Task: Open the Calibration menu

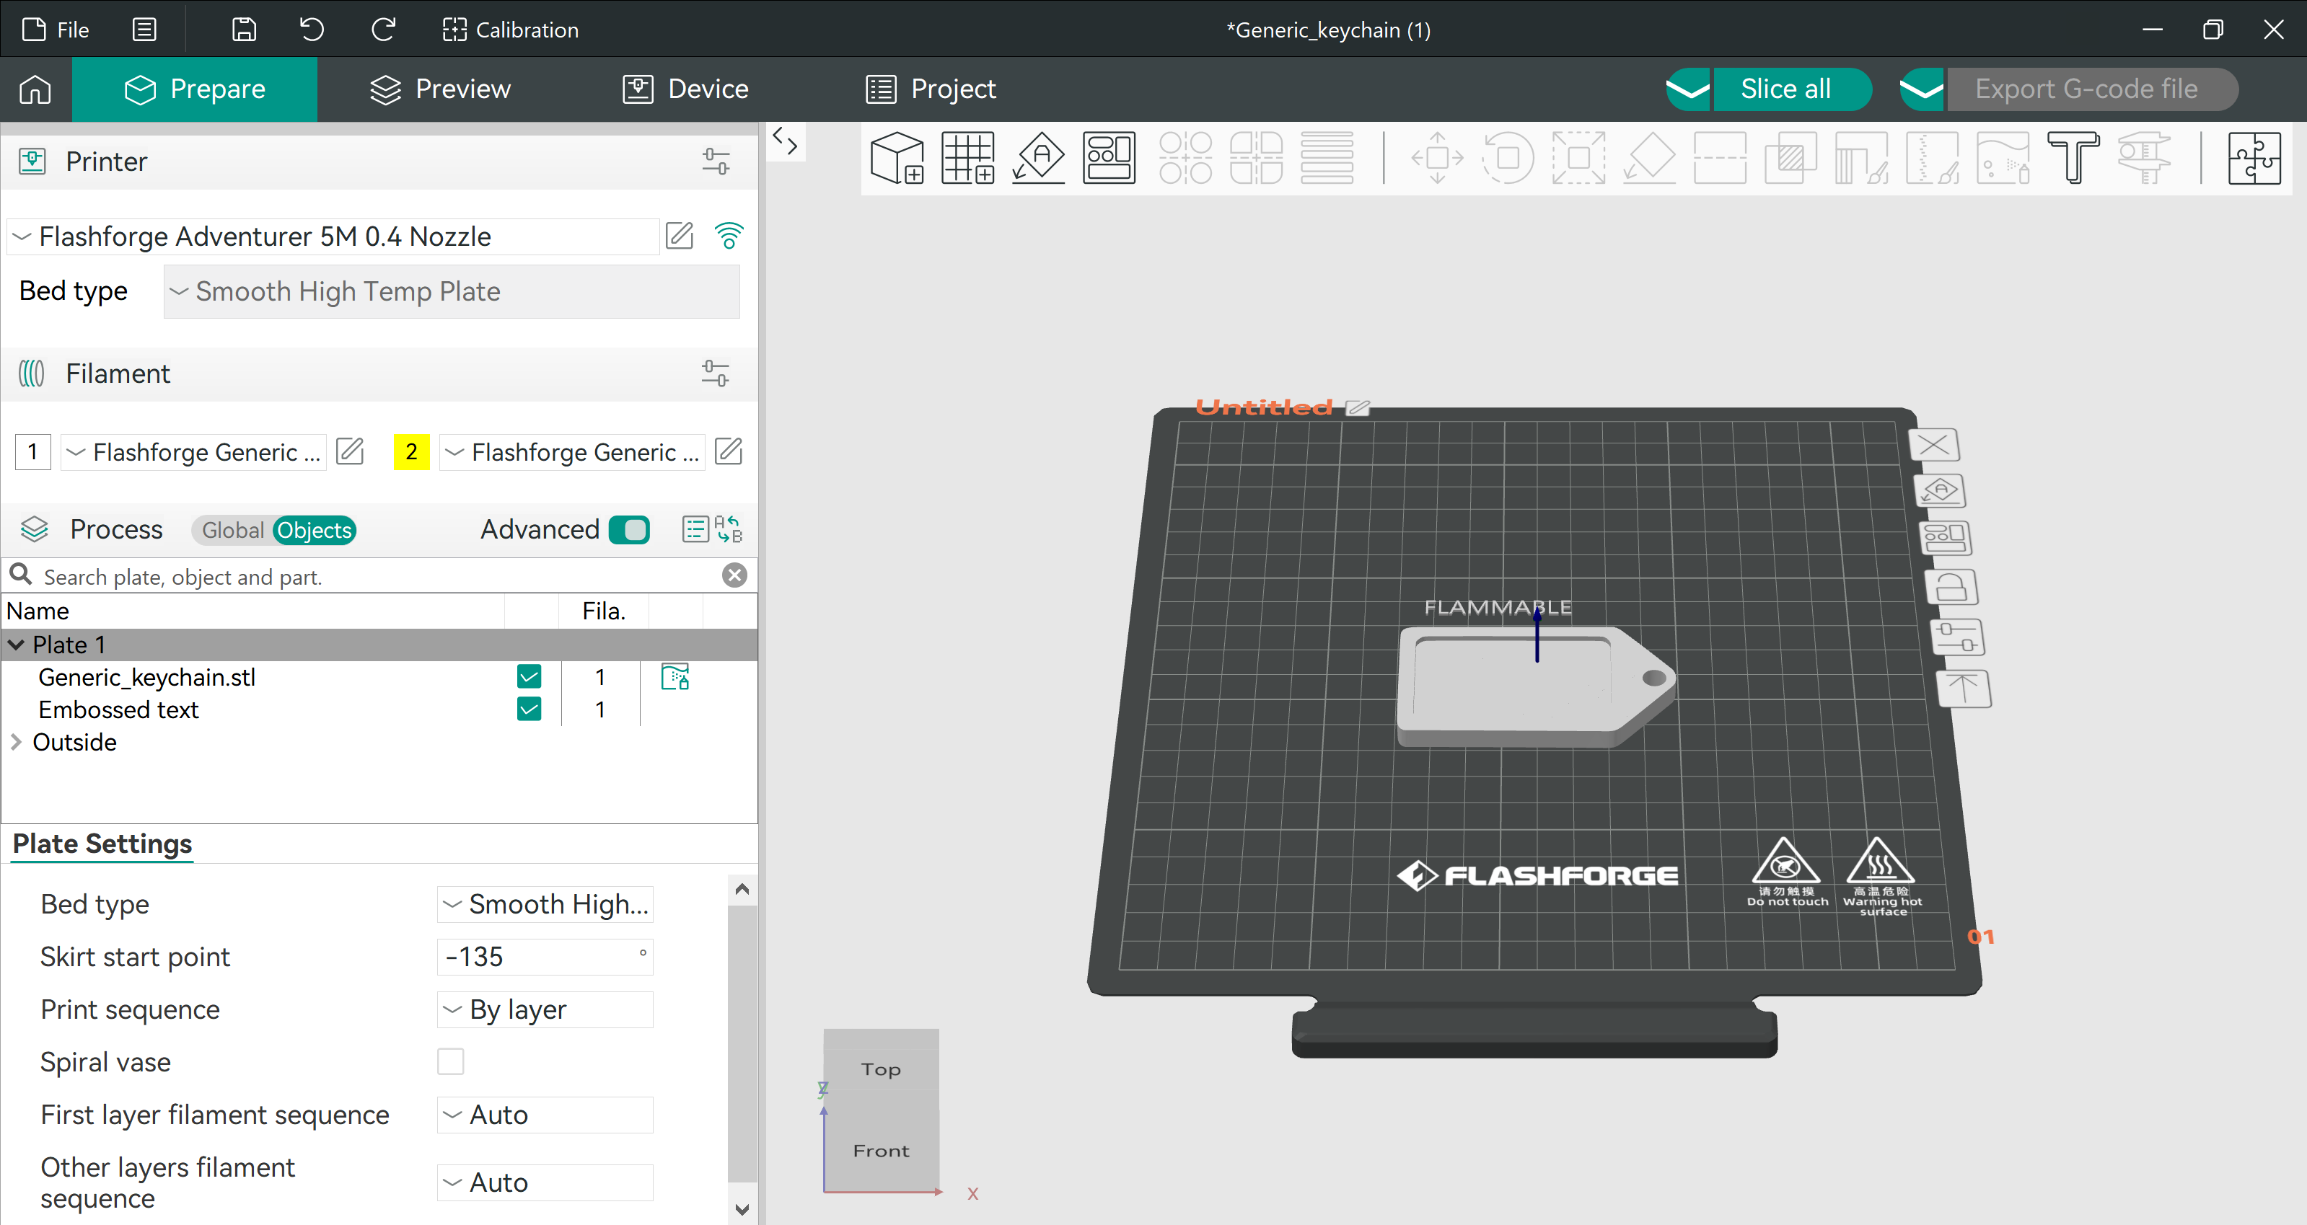Action: [x=511, y=30]
